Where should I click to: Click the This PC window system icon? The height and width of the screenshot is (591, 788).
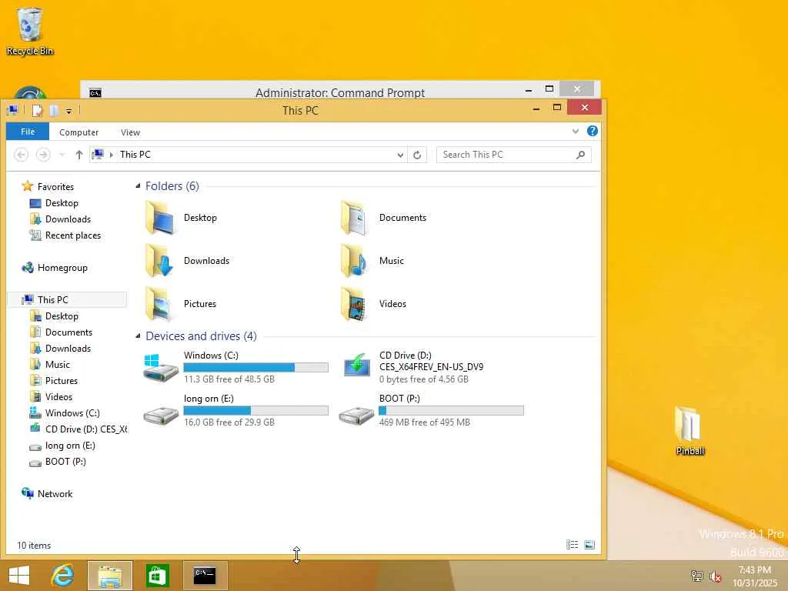12,111
